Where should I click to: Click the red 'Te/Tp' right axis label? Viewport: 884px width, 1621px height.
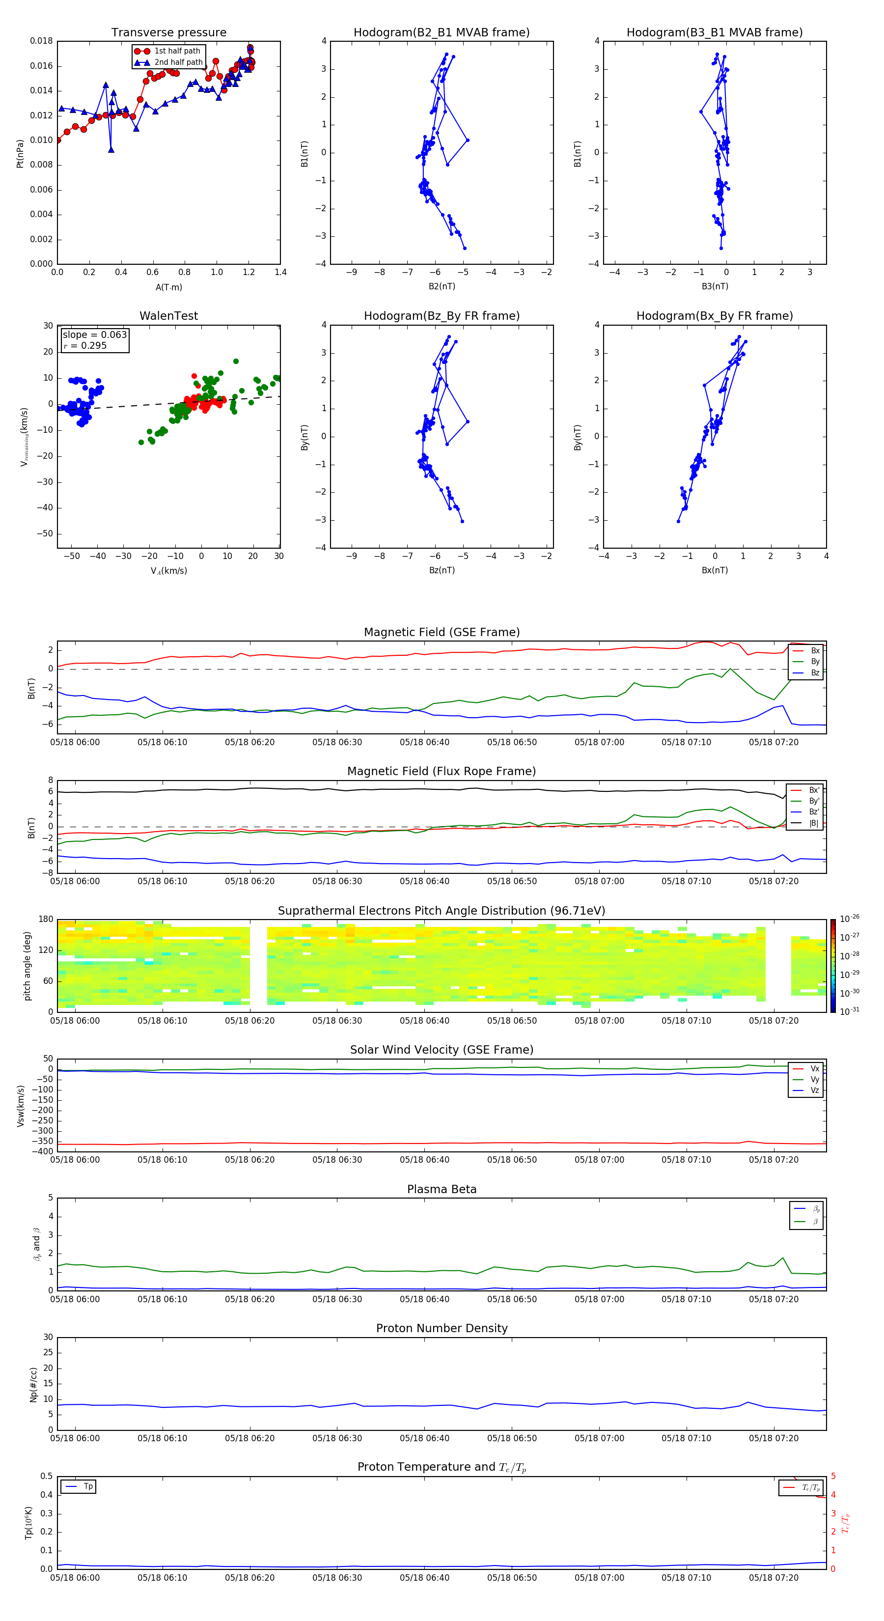846,1523
